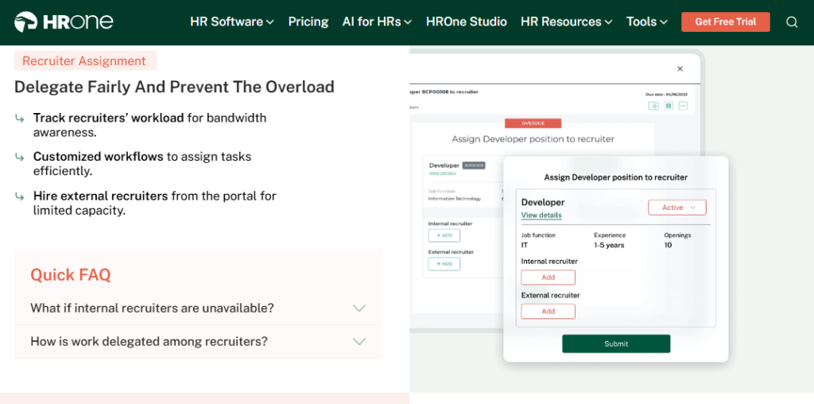Click View details link under Developer
This screenshot has height=404, width=814.
tap(541, 215)
